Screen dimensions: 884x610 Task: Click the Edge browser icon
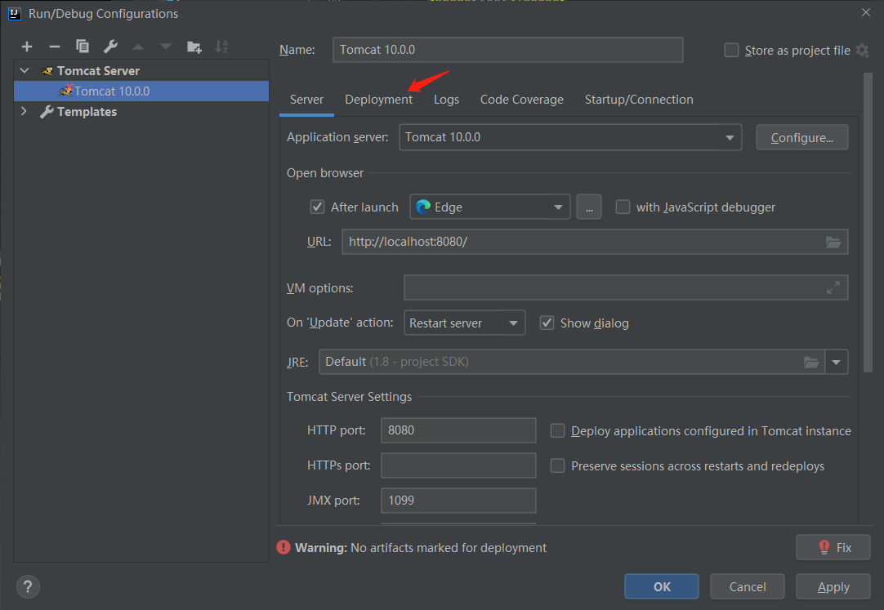[423, 207]
